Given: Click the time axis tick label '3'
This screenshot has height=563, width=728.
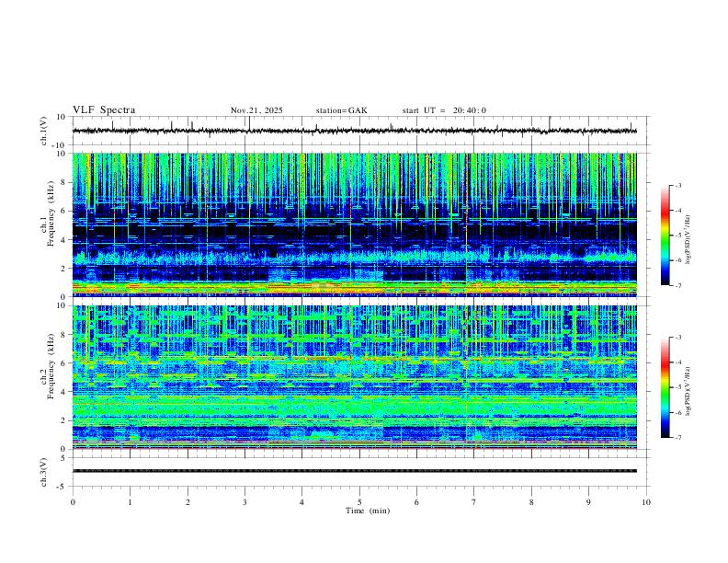Looking at the screenshot, I should click(245, 502).
